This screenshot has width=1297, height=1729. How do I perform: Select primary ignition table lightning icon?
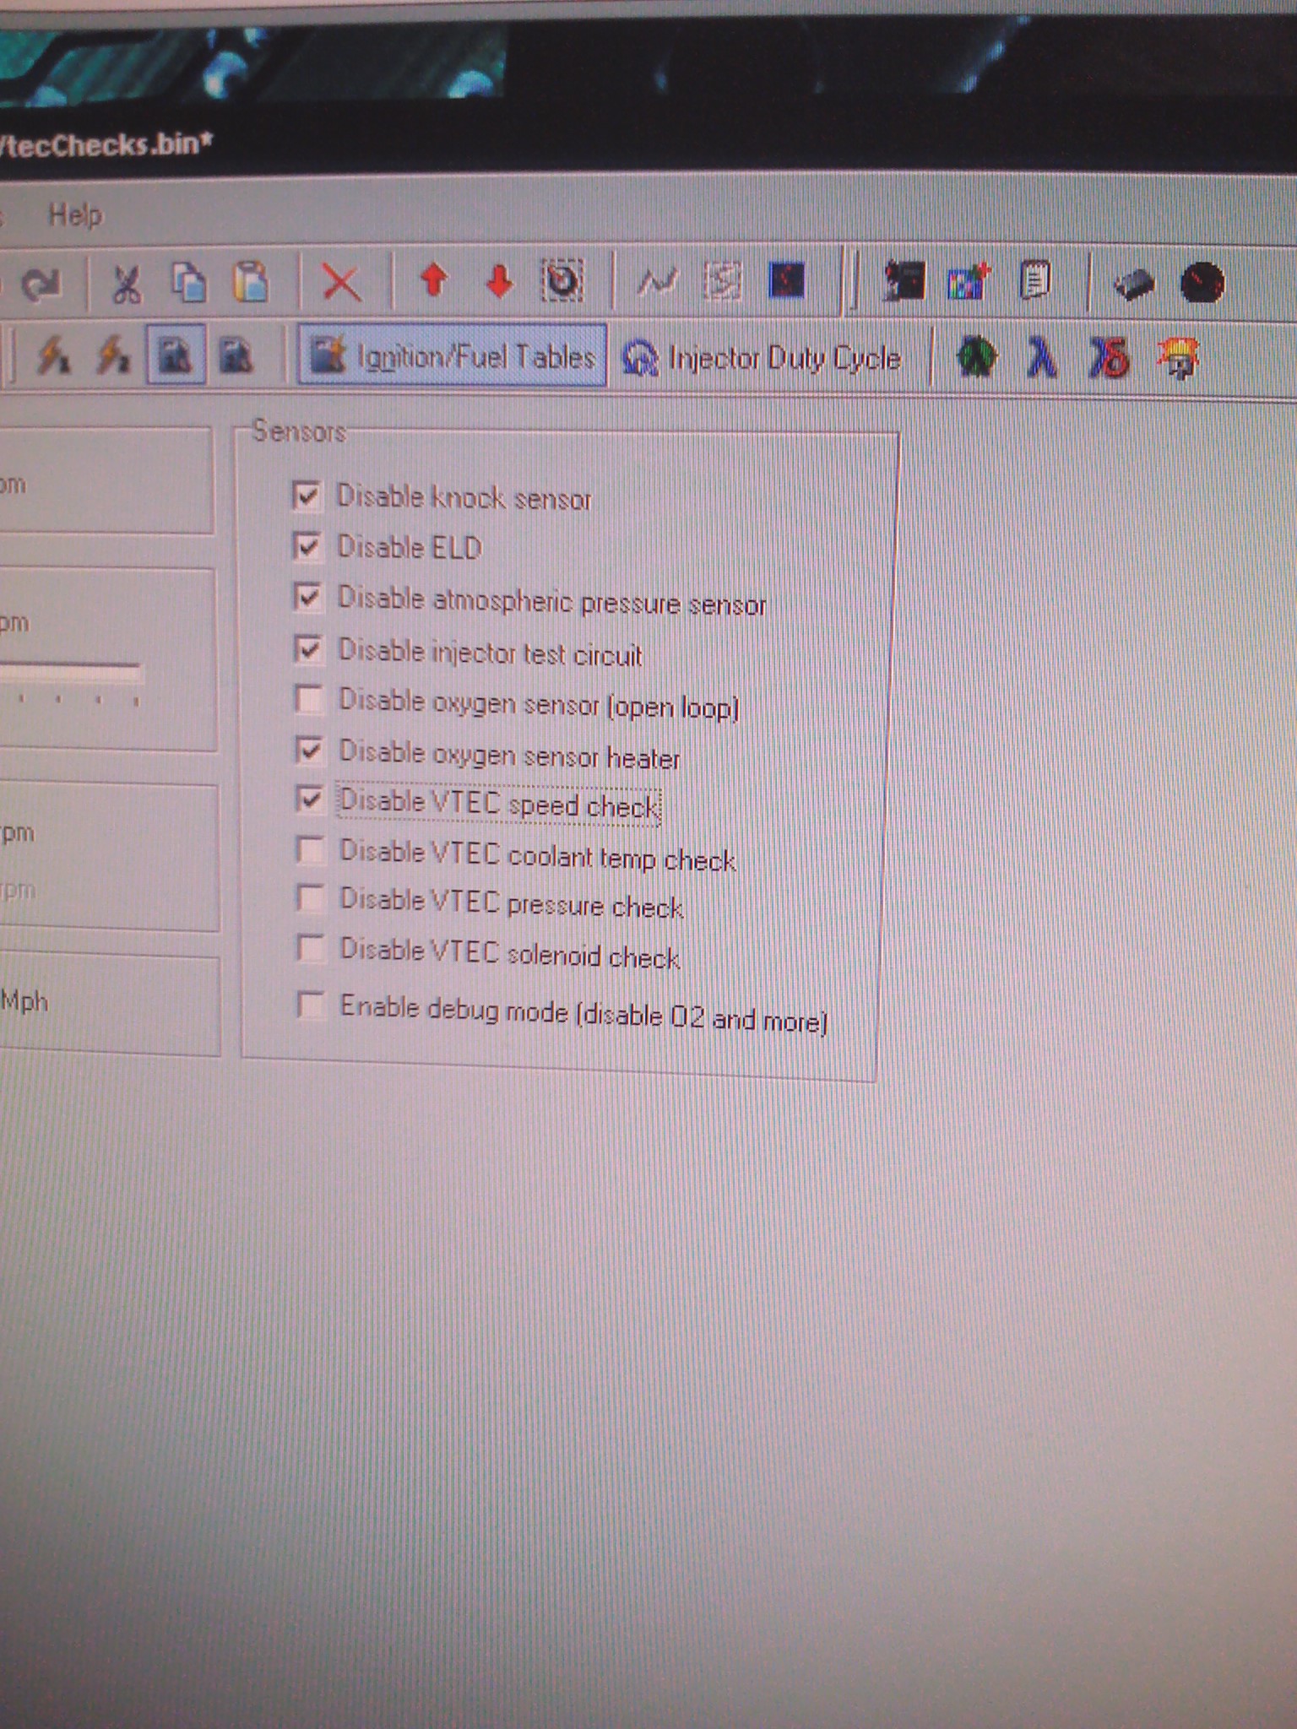click(x=52, y=355)
